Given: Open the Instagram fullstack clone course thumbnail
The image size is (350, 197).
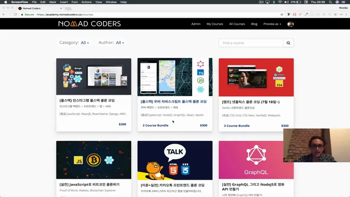Looking at the screenshot, I should pyautogui.click(x=94, y=77).
